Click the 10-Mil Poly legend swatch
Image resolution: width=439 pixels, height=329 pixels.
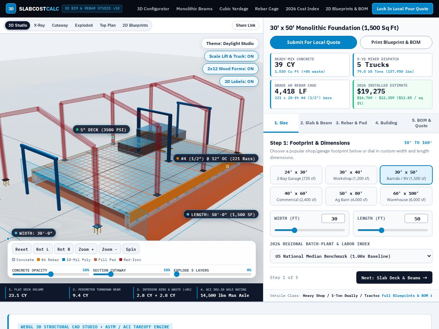[x=64, y=260]
